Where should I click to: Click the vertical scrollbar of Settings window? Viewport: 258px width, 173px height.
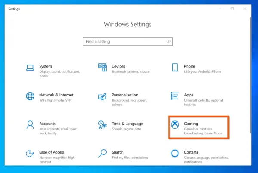click(250, 75)
